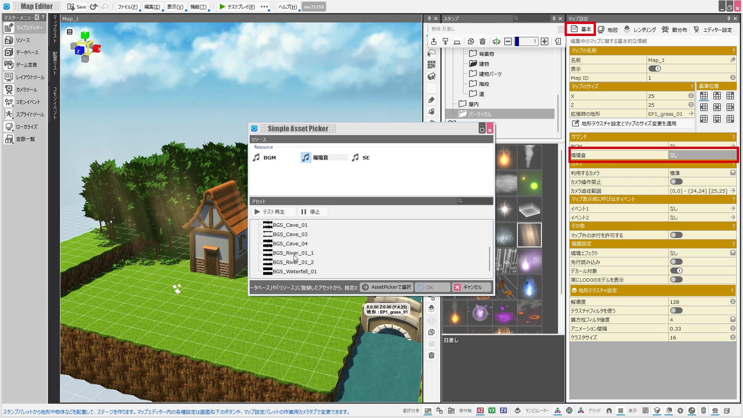Open ローカライズ in the master menu

click(24, 127)
